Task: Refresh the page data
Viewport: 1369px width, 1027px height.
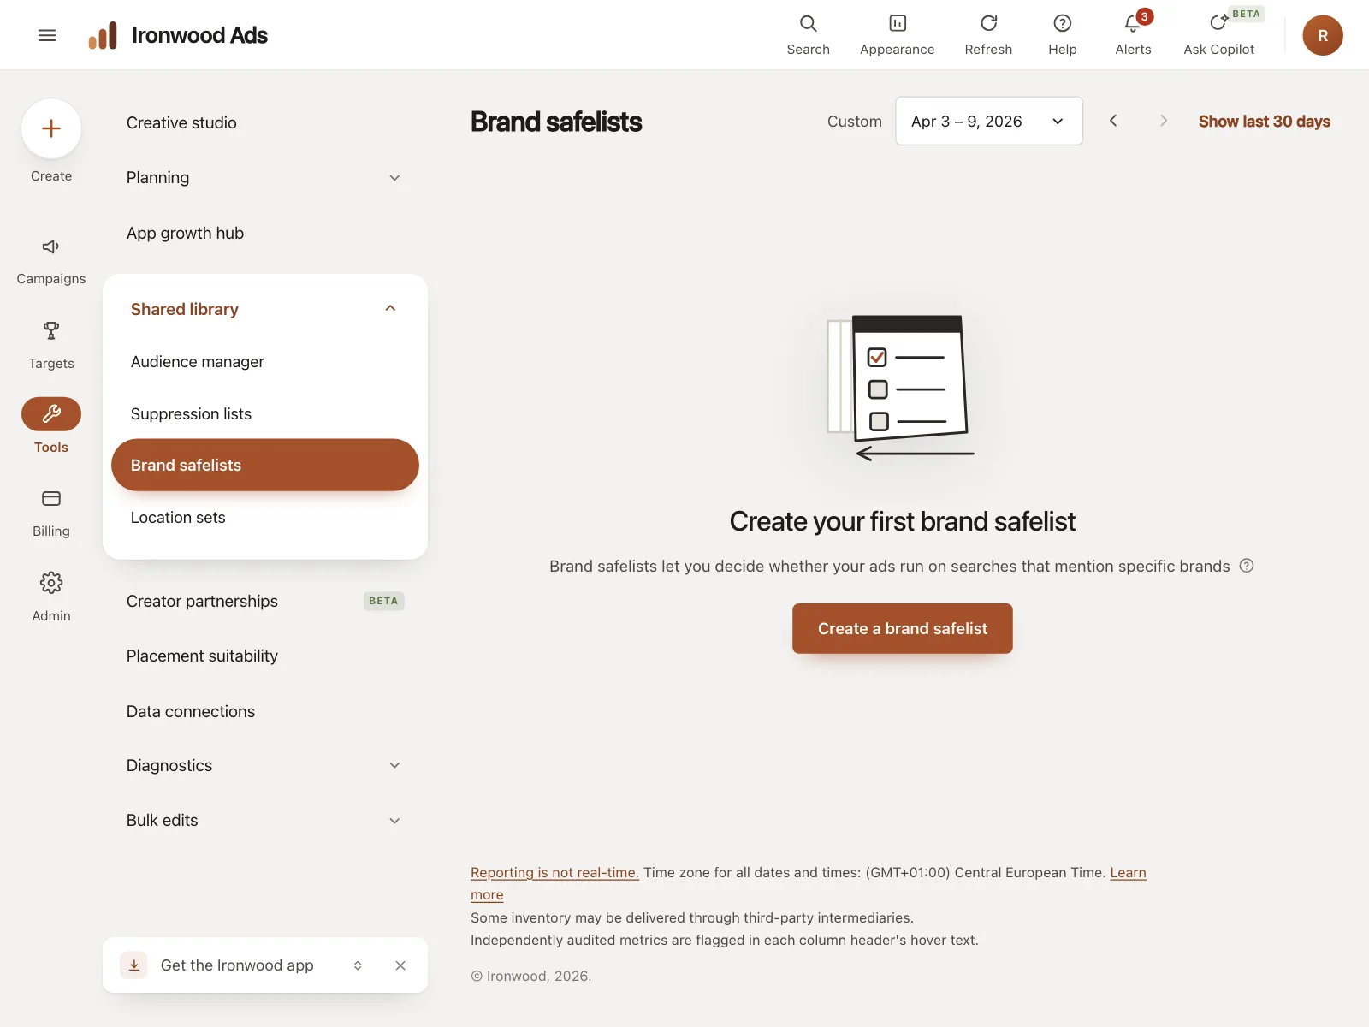Action: pos(988,23)
